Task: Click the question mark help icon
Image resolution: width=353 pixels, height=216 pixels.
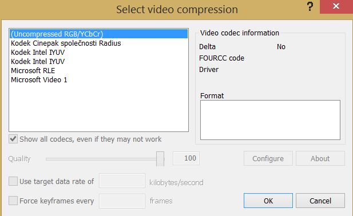Action: [x=310, y=6]
